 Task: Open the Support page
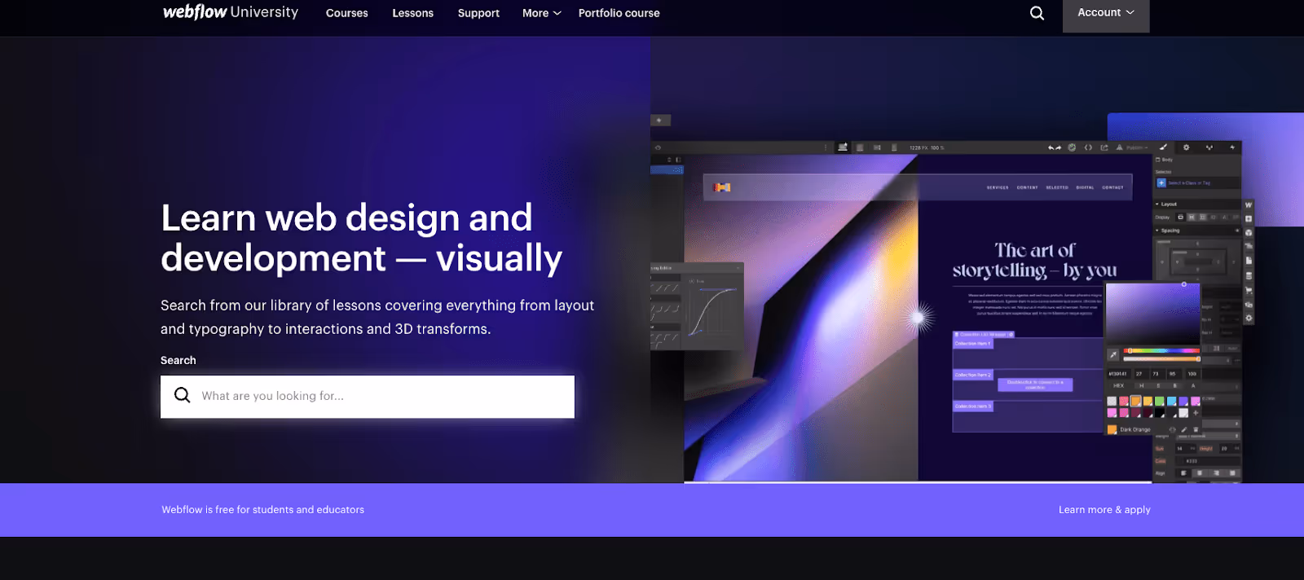478,13
